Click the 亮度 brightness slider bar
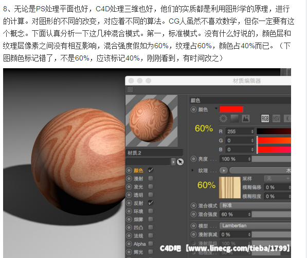 coord(272,159)
